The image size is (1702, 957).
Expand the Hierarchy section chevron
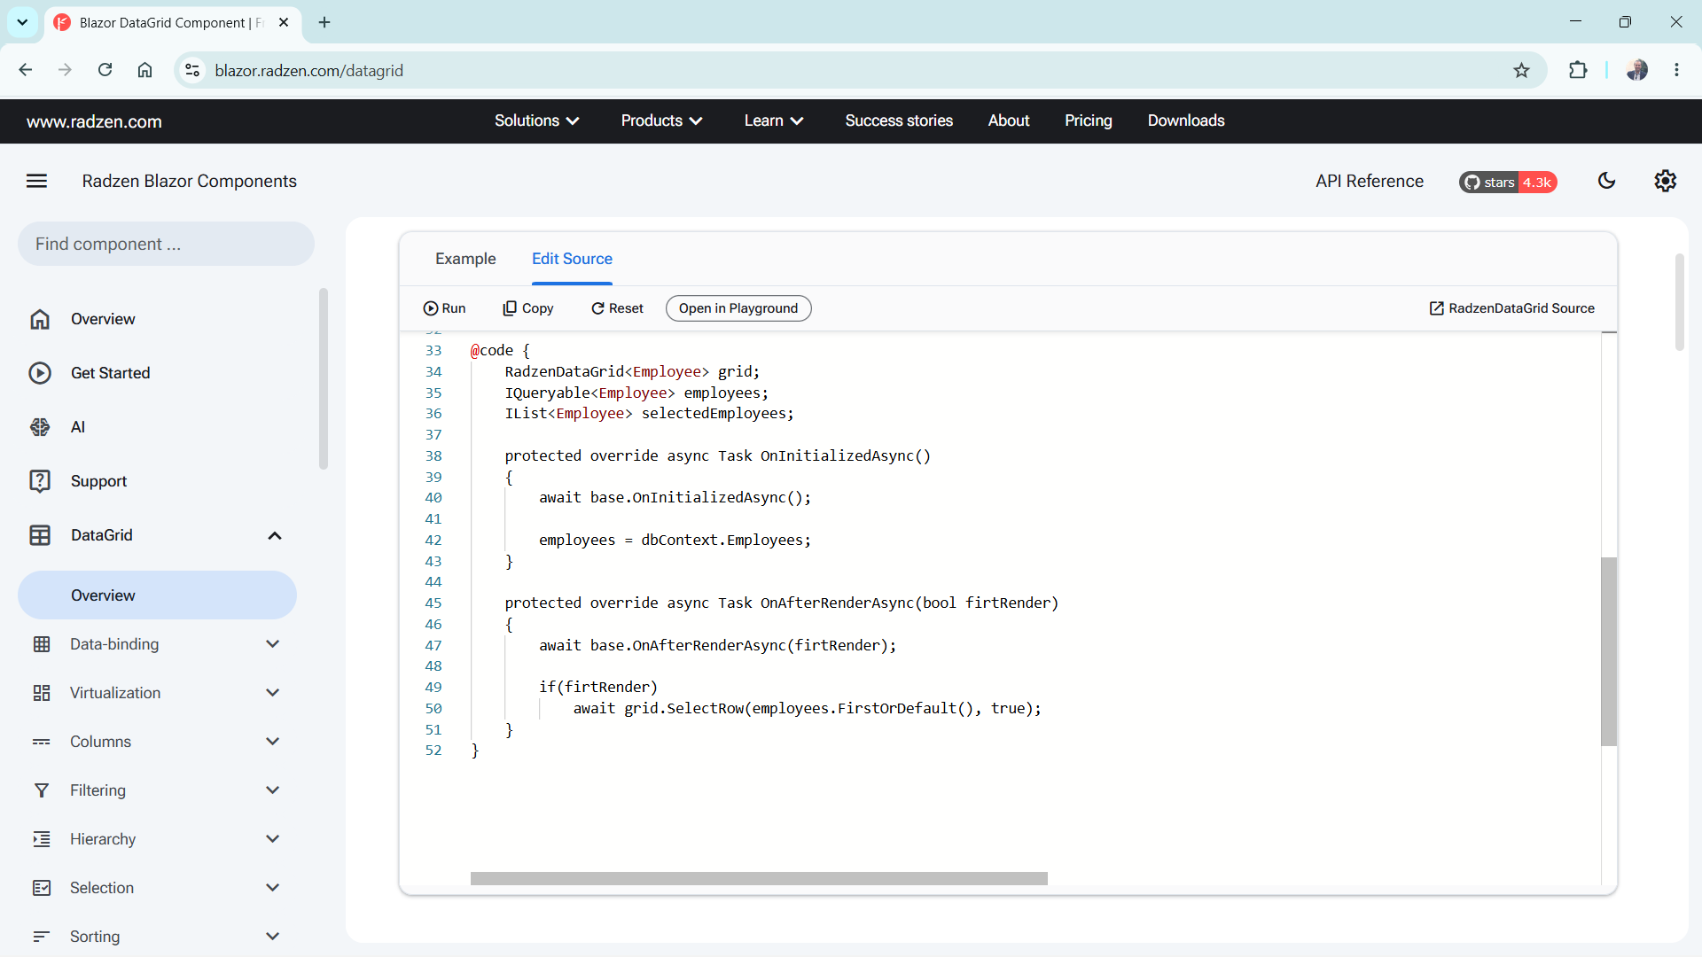click(273, 839)
